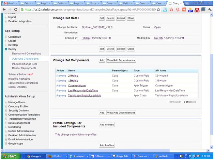
Task: Bookmark page with star icon
Action: 158,9
